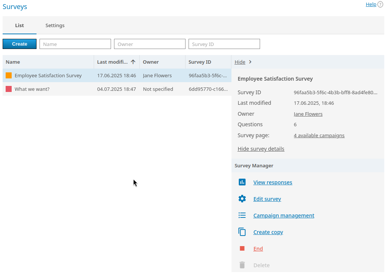Click the Campaign management list icon
This screenshot has height=274, width=385.
coord(242,216)
